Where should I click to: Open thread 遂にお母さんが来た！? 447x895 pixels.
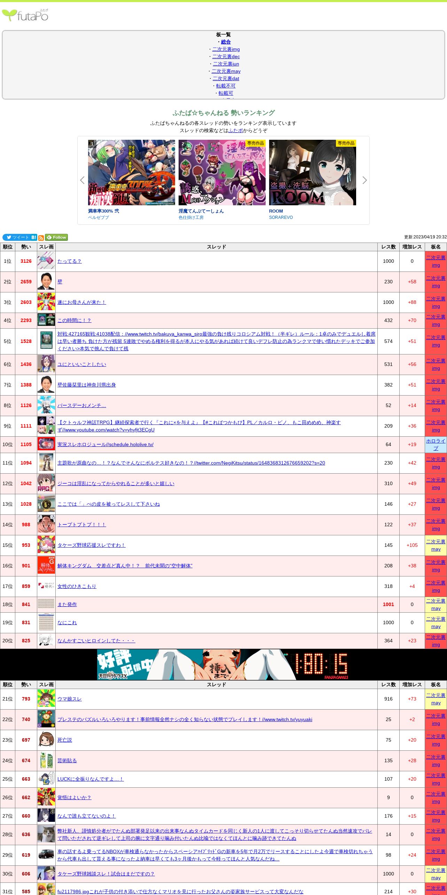pos(81,302)
